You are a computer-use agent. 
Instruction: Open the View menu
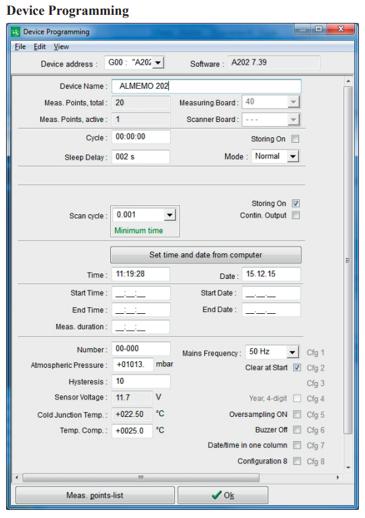[x=61, y=46]
